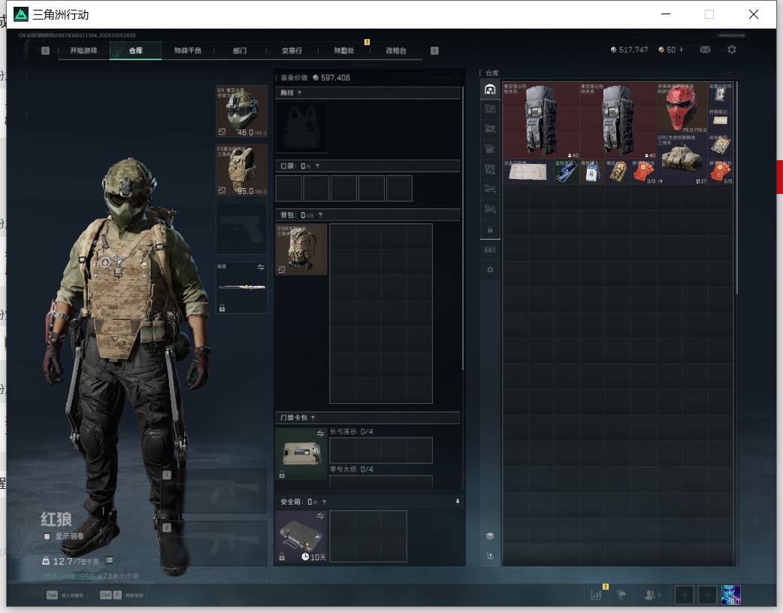Select the red skull mask in warehouse
The height and width of the screenshot is (613, 783).
pos(682,108)
